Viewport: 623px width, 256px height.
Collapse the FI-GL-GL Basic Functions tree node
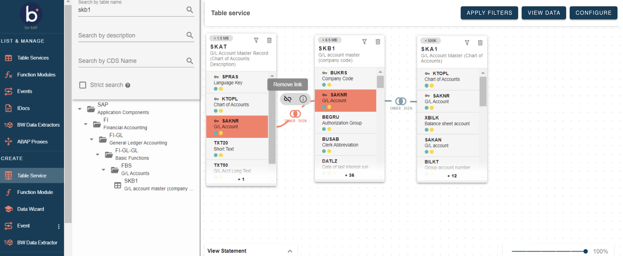tap(97, 154)
